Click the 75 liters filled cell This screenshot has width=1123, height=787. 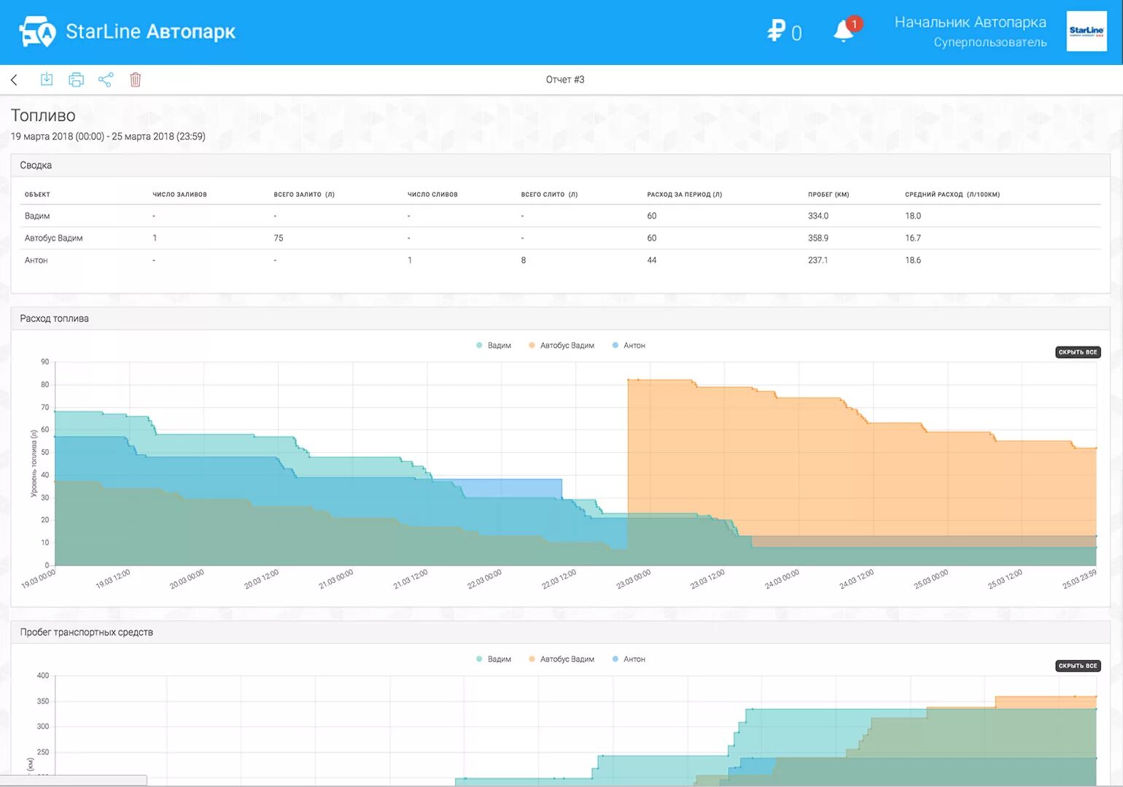[279, 239]
